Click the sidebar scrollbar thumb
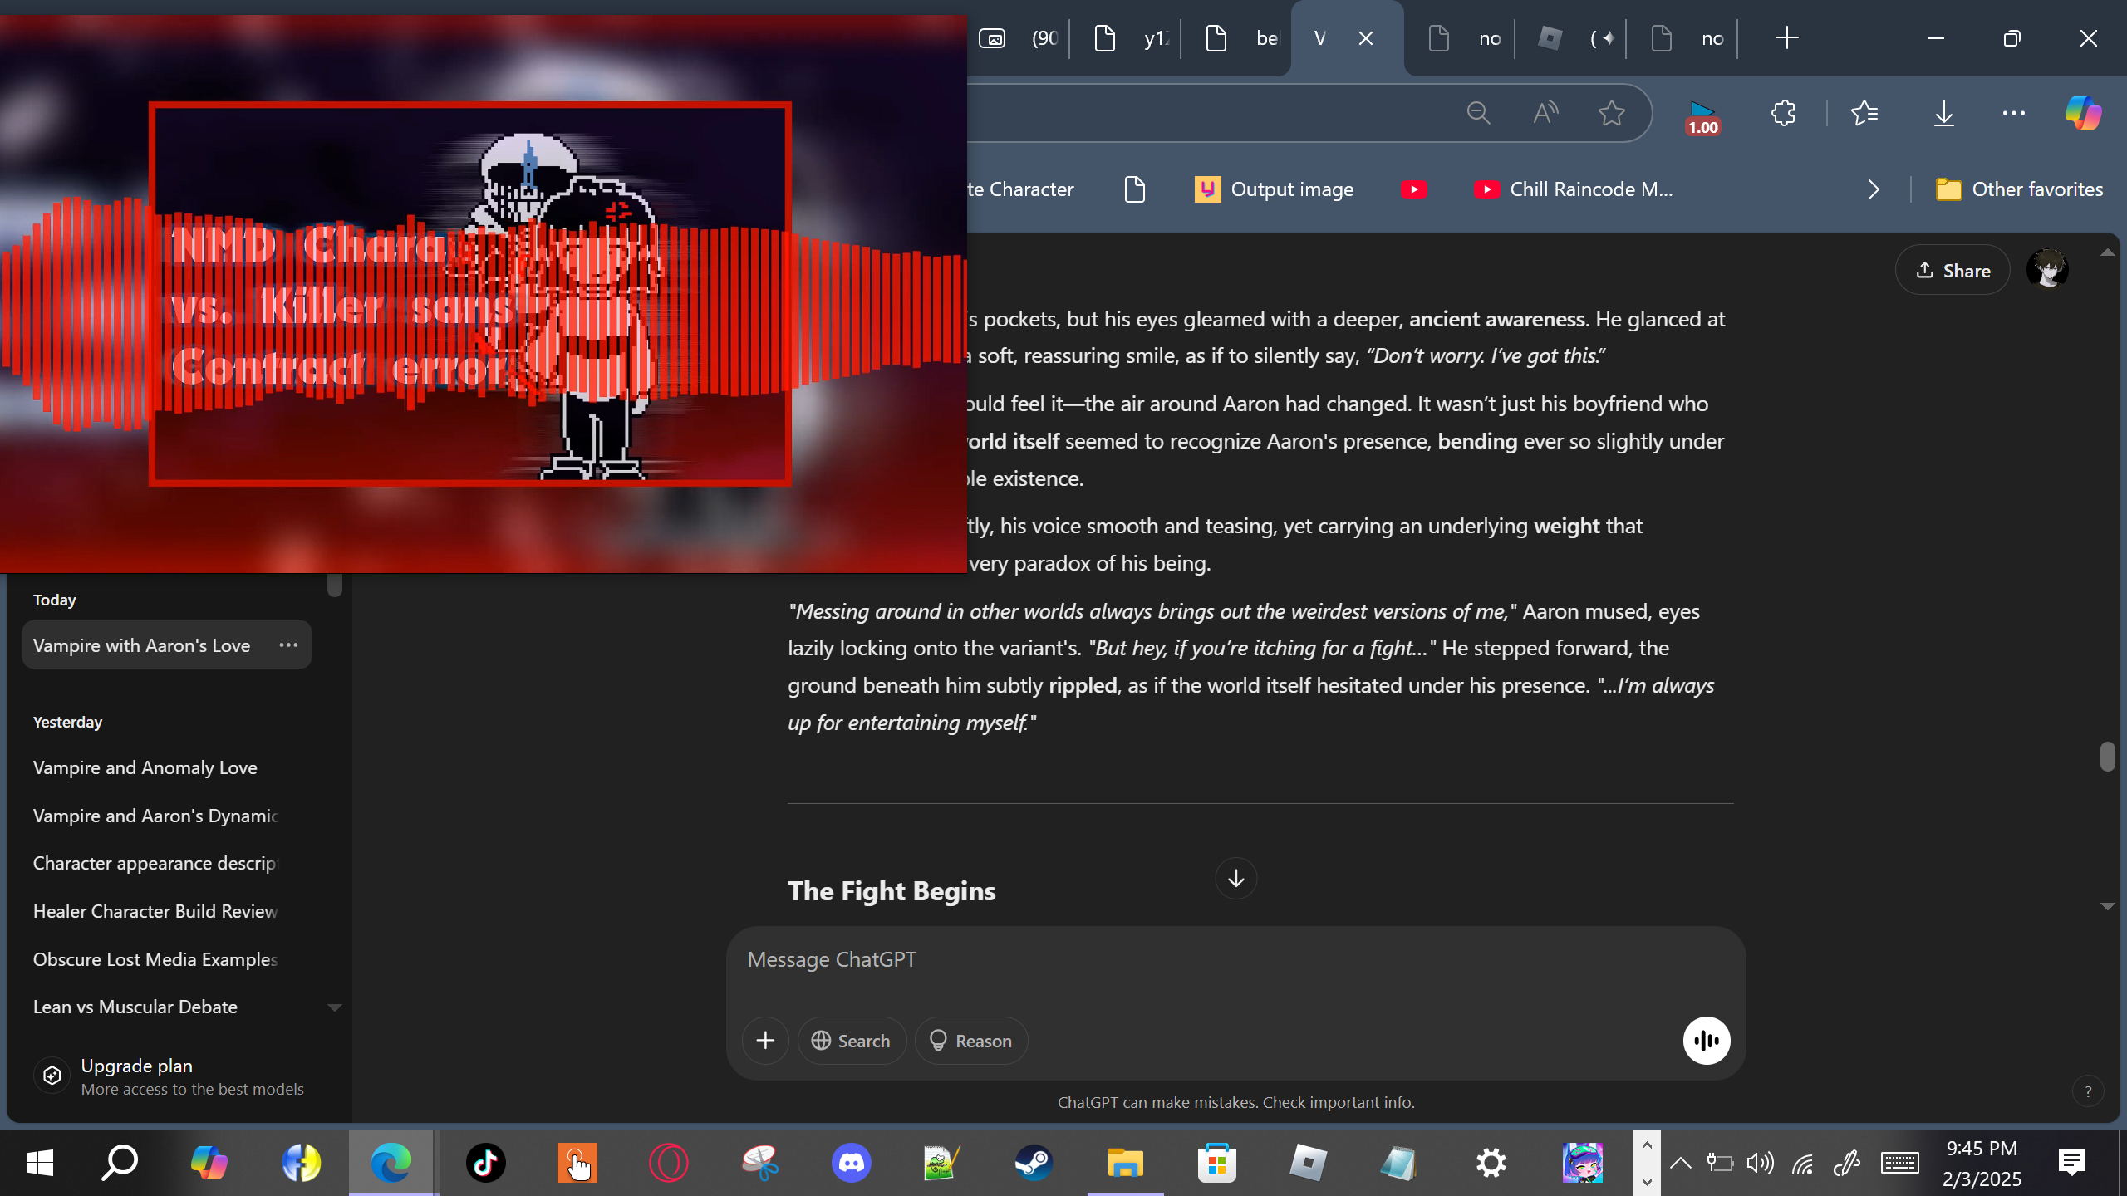Viewport: 2127px width, 1196px height. [335, 586]
